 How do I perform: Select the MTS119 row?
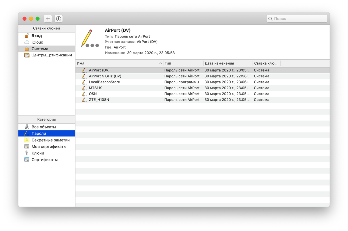(202, 88)
